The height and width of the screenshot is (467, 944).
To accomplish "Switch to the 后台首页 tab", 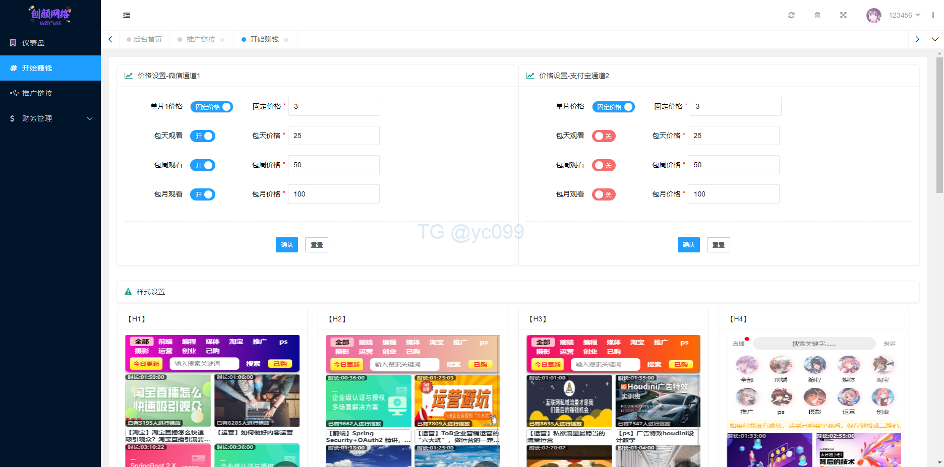I will [x=145, y=39].
